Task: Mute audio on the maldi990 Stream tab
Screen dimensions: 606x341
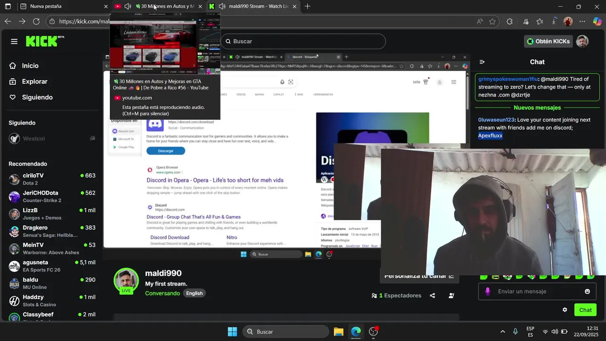Action: pyautogui.click(x=222, y=6)
